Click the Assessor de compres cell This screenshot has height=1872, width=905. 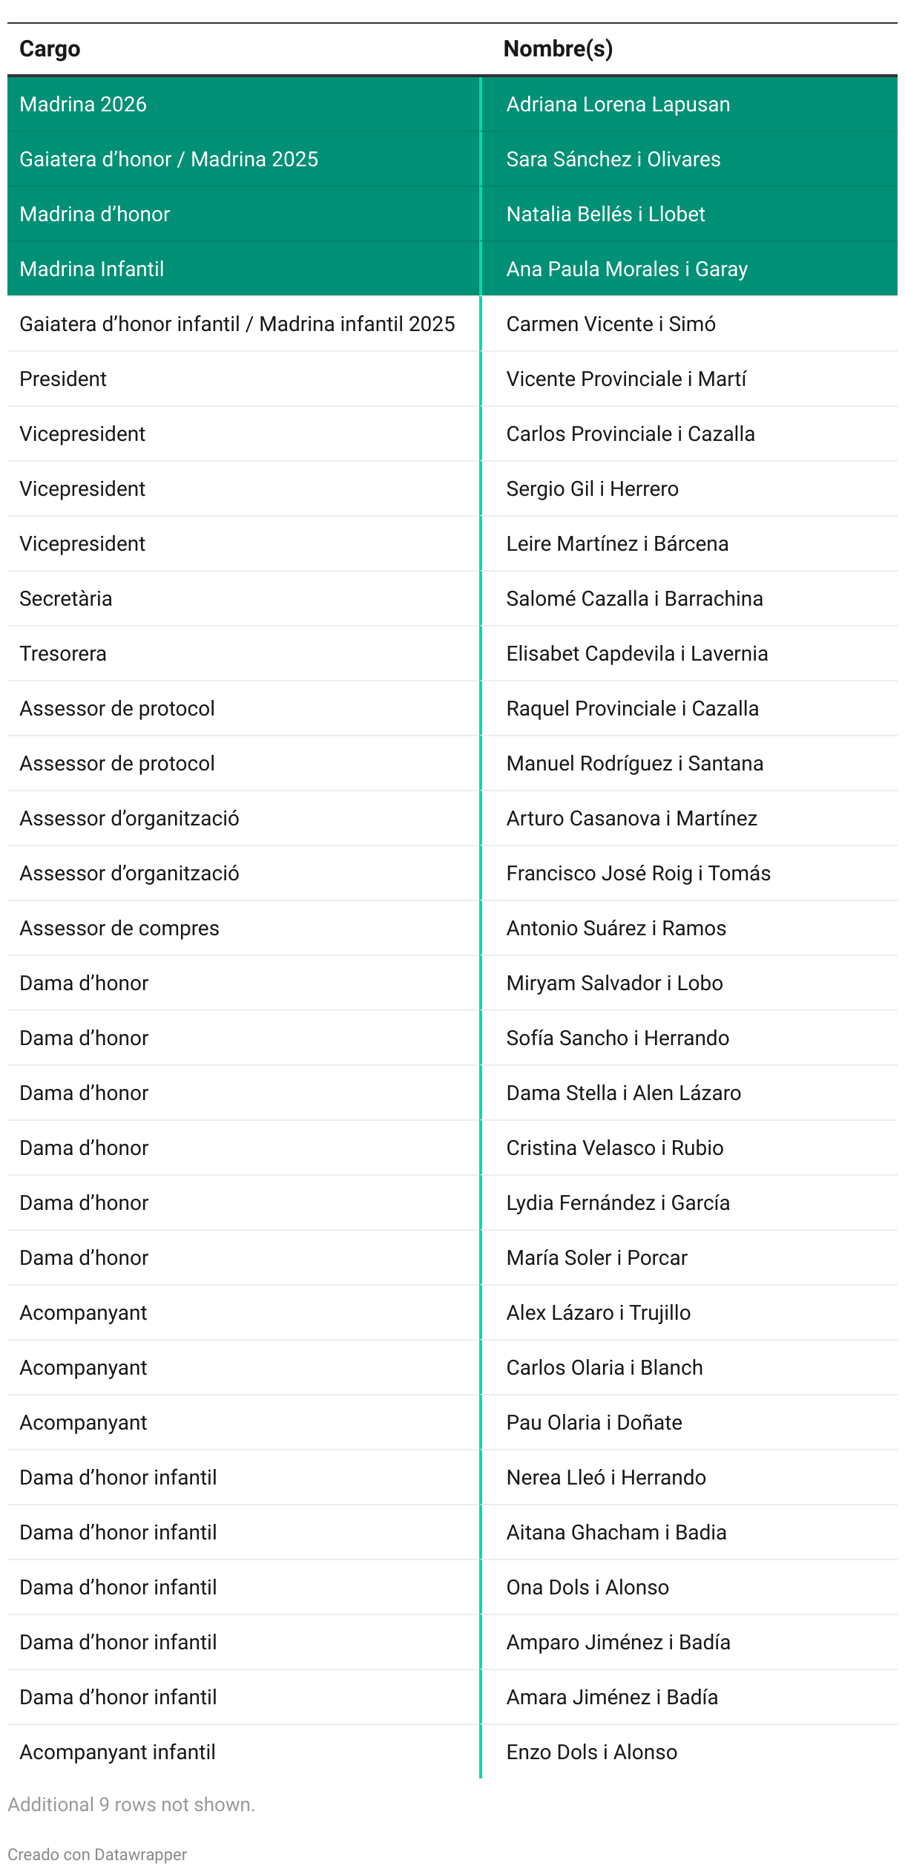point(119,929)
